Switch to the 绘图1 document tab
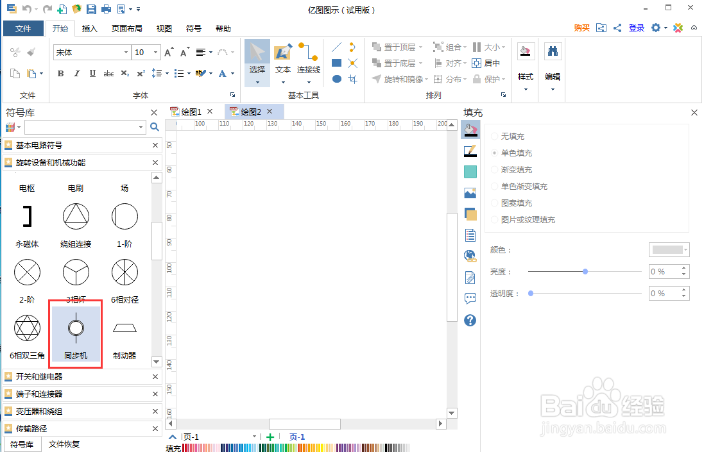 [191, 112]
